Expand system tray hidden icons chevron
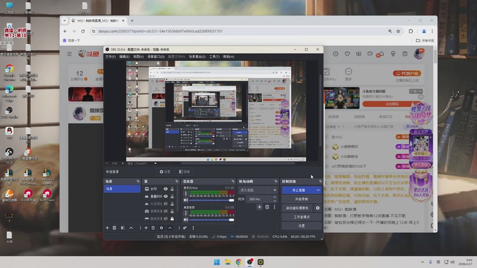 tap(422, 262)
